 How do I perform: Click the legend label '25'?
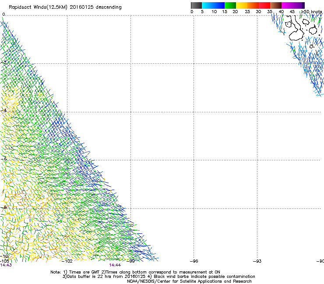click(247, 12)
